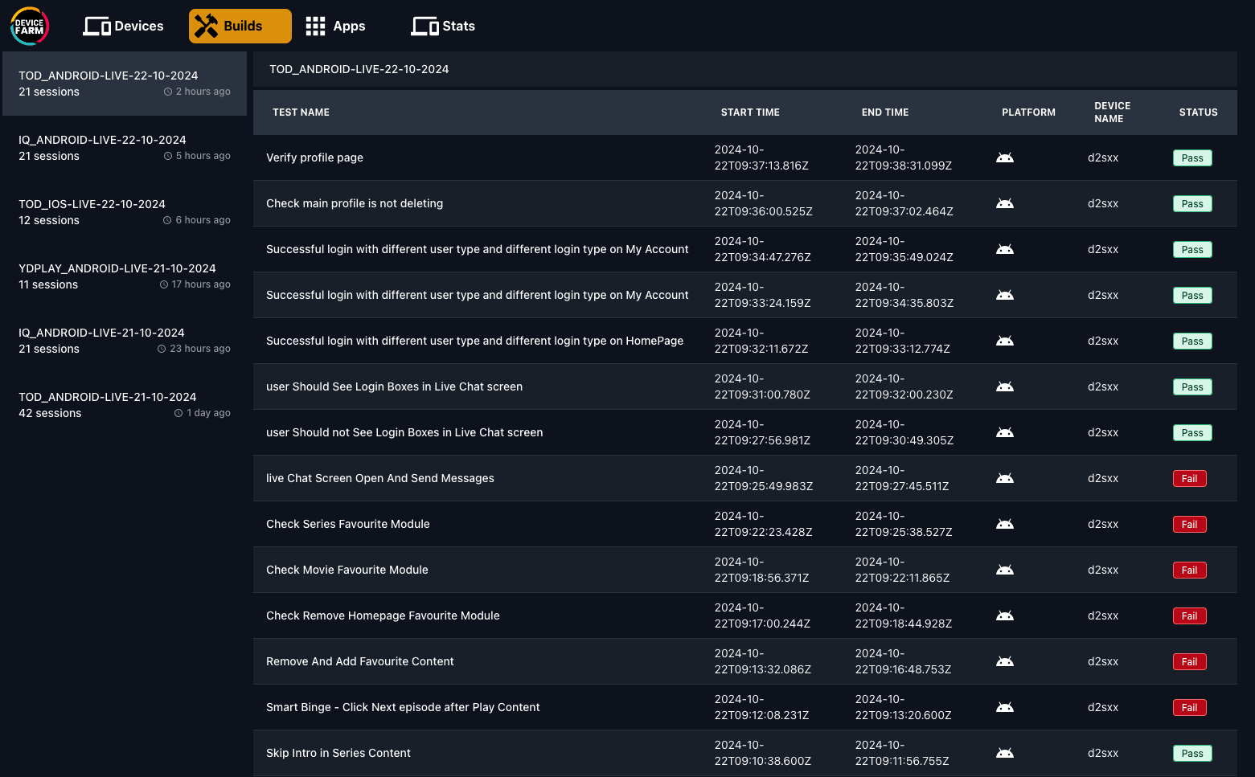Viewport: 1255px width, 777px height.
Task: Click Android icon in user Should See Login row
Action: click(1005, 386)
